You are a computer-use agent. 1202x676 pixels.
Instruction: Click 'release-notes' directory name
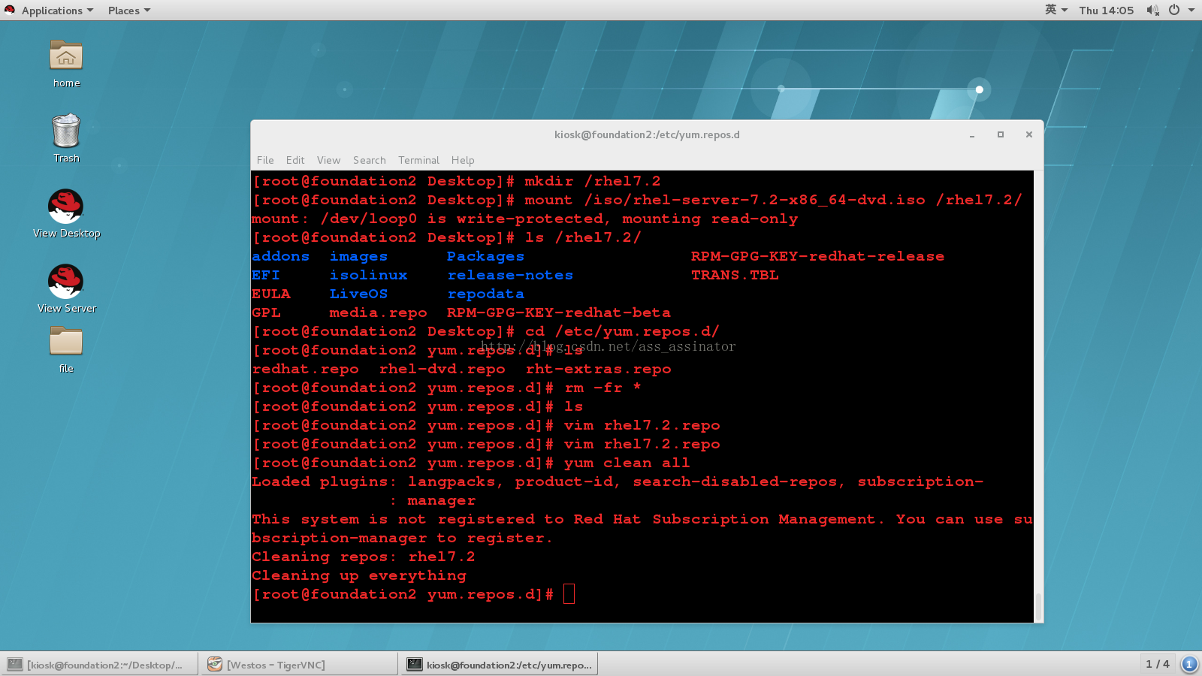tap(510, 275)
